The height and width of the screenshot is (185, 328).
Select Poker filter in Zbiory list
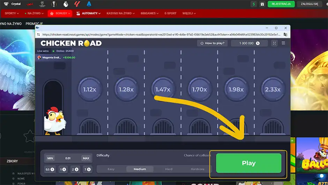pos(21,184)
